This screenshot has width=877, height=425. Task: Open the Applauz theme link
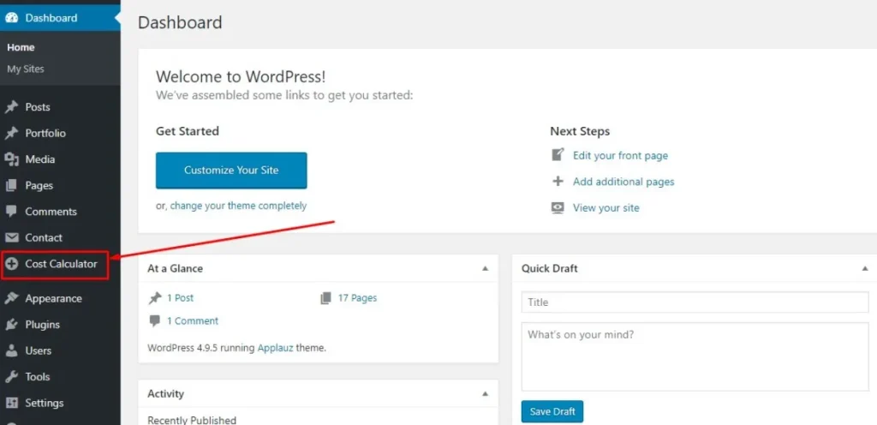pyautogui.click(x=275, y=348)
